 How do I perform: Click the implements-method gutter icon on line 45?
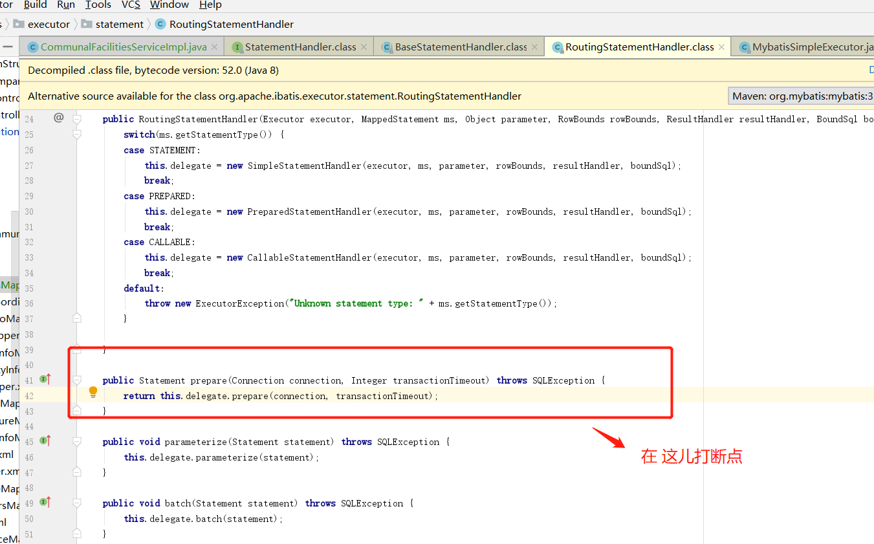45,441
